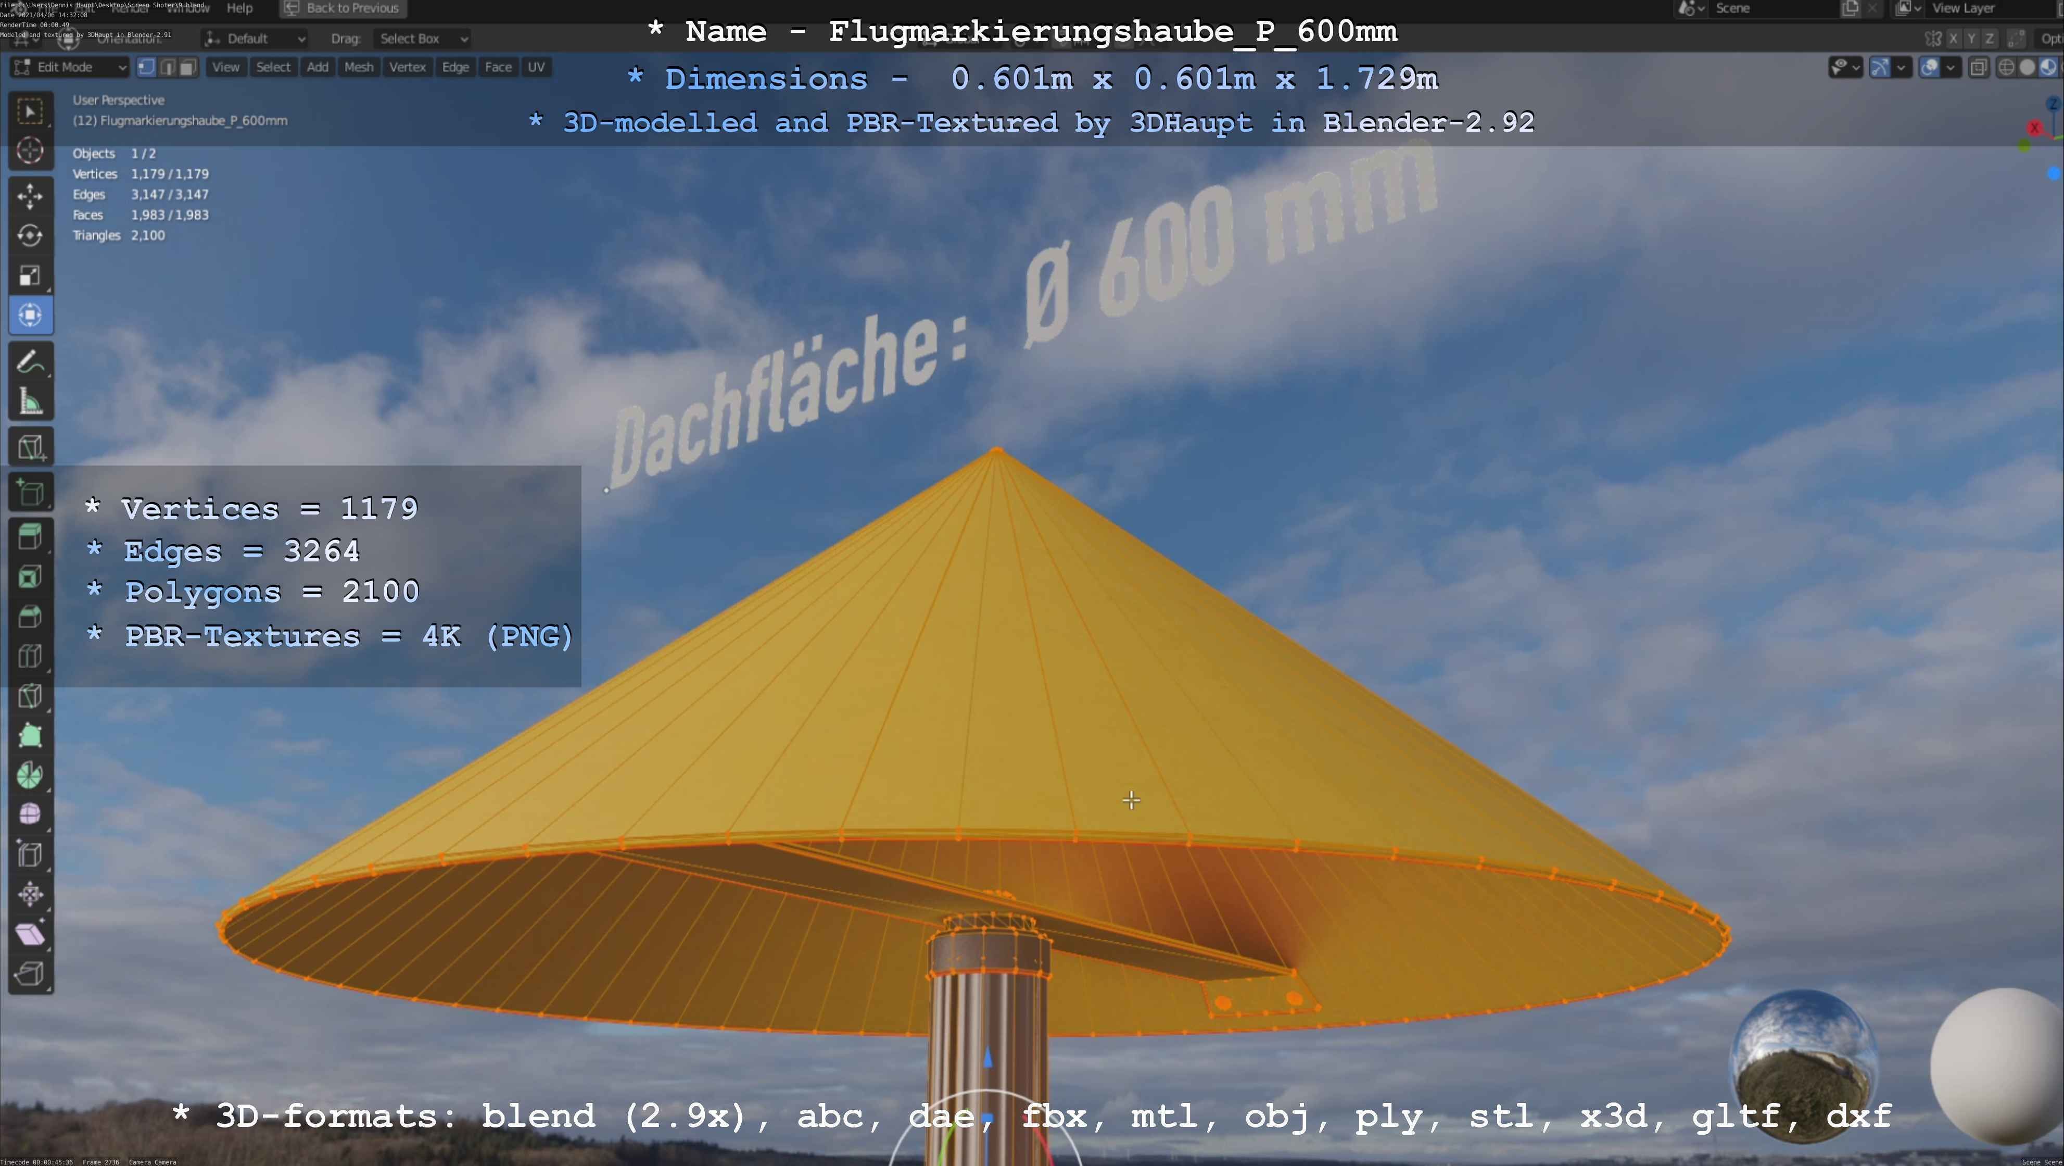Open the Default orientation dropdown
This screenshot has height=1166, width=2064.
point(256,39)
